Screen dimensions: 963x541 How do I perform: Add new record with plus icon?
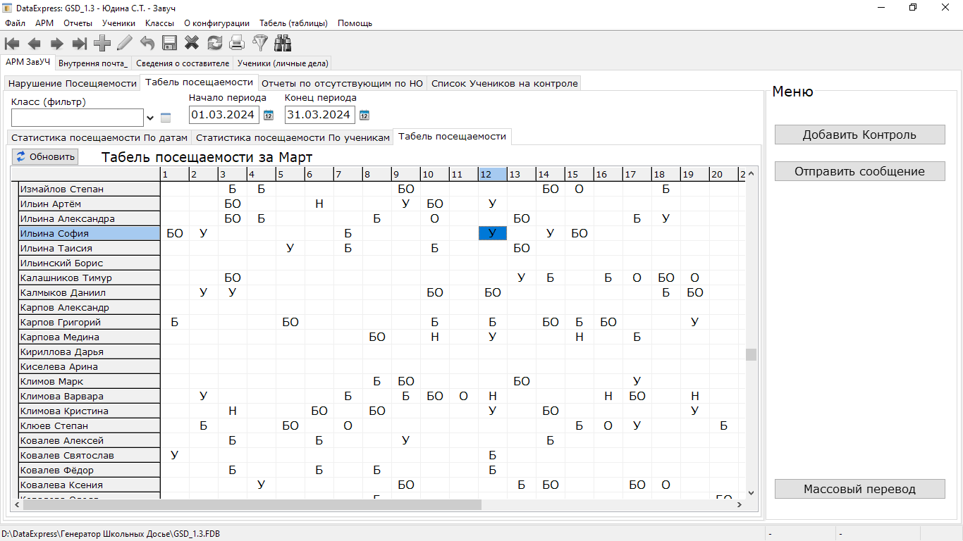pyautogui.click(x=102, y=44)
